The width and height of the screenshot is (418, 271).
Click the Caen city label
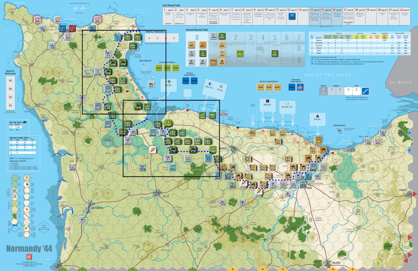(x=309, y=188)
